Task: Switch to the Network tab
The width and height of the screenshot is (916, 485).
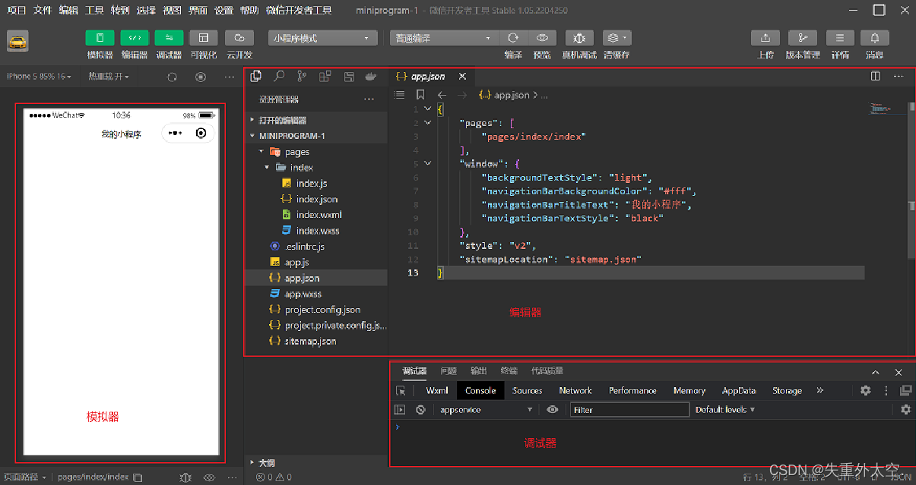Action: tap(575, 390)
